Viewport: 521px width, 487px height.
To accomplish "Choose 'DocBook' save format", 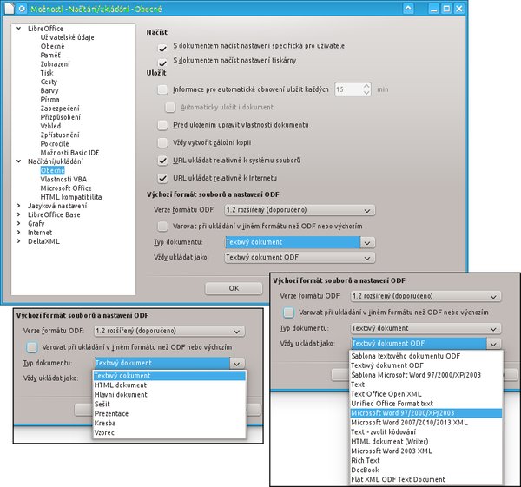I will [426, 470].
